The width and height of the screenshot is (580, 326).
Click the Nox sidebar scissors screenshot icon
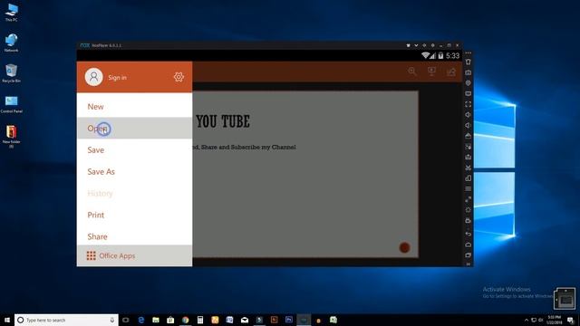[469, 168]
